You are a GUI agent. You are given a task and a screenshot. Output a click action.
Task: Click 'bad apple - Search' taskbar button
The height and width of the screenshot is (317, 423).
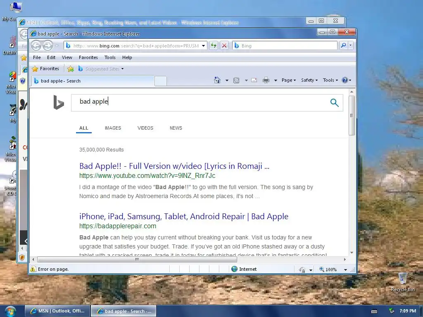coord(124,311)
